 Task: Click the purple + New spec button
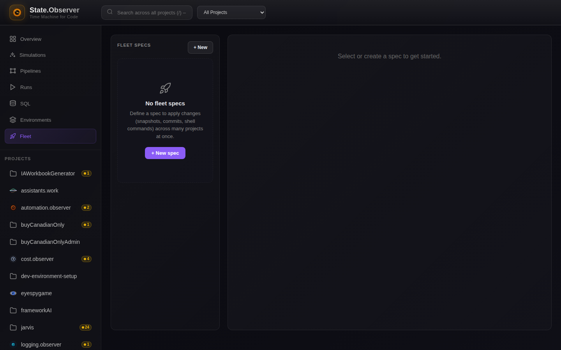pos(165,153)
